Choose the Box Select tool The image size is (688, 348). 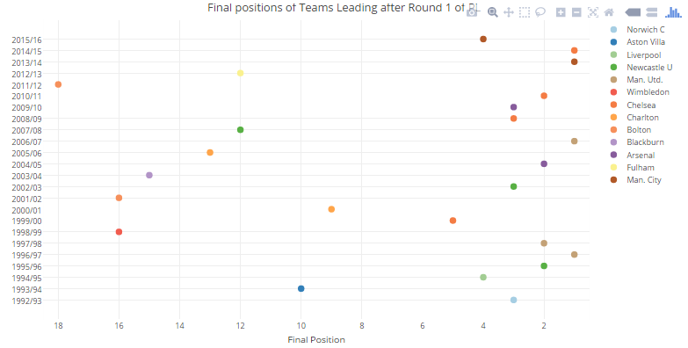point(525,12)
